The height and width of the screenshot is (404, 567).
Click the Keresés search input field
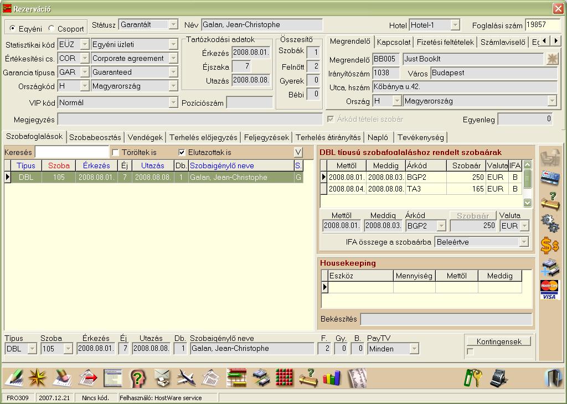[73, 153]
